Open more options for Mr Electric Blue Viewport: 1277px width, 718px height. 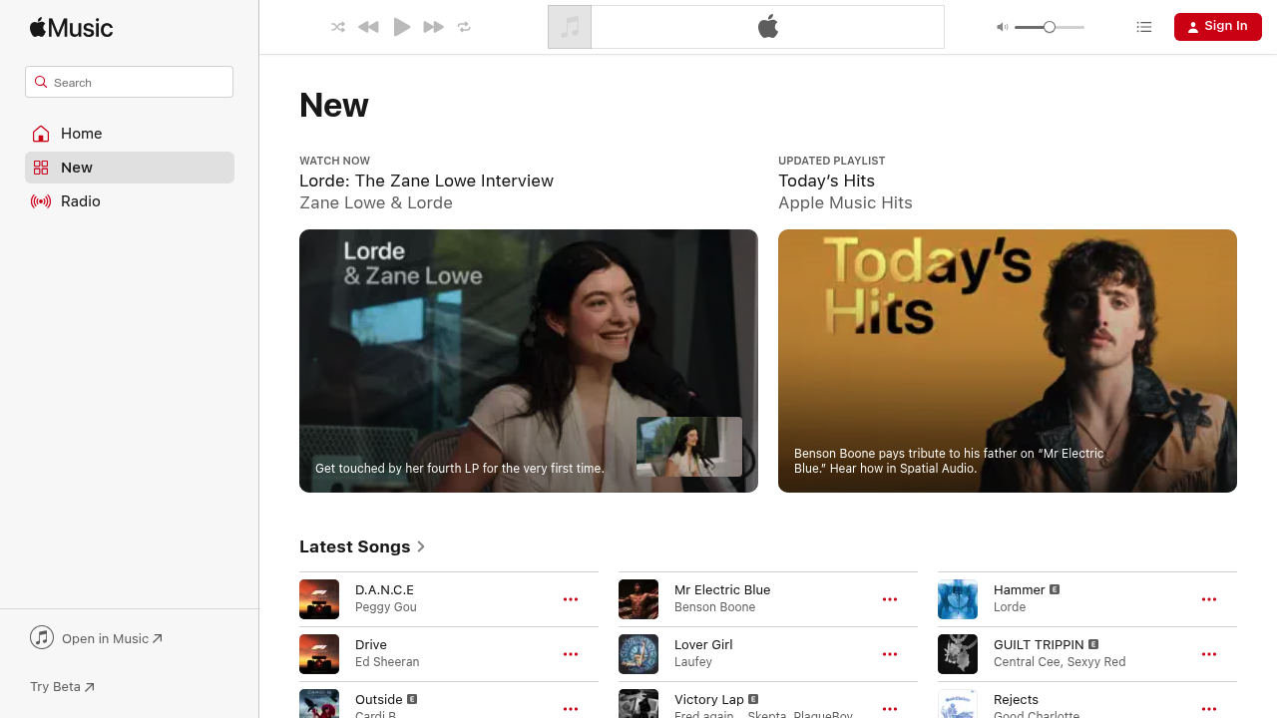point(890,599)
